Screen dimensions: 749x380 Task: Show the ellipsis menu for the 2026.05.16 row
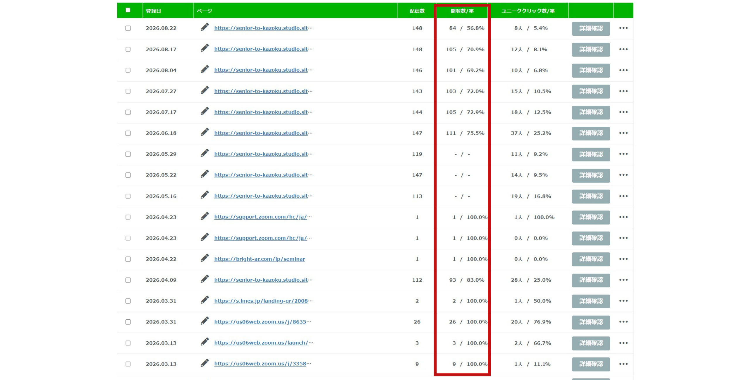pyautogui.click(x=623, y=196)
